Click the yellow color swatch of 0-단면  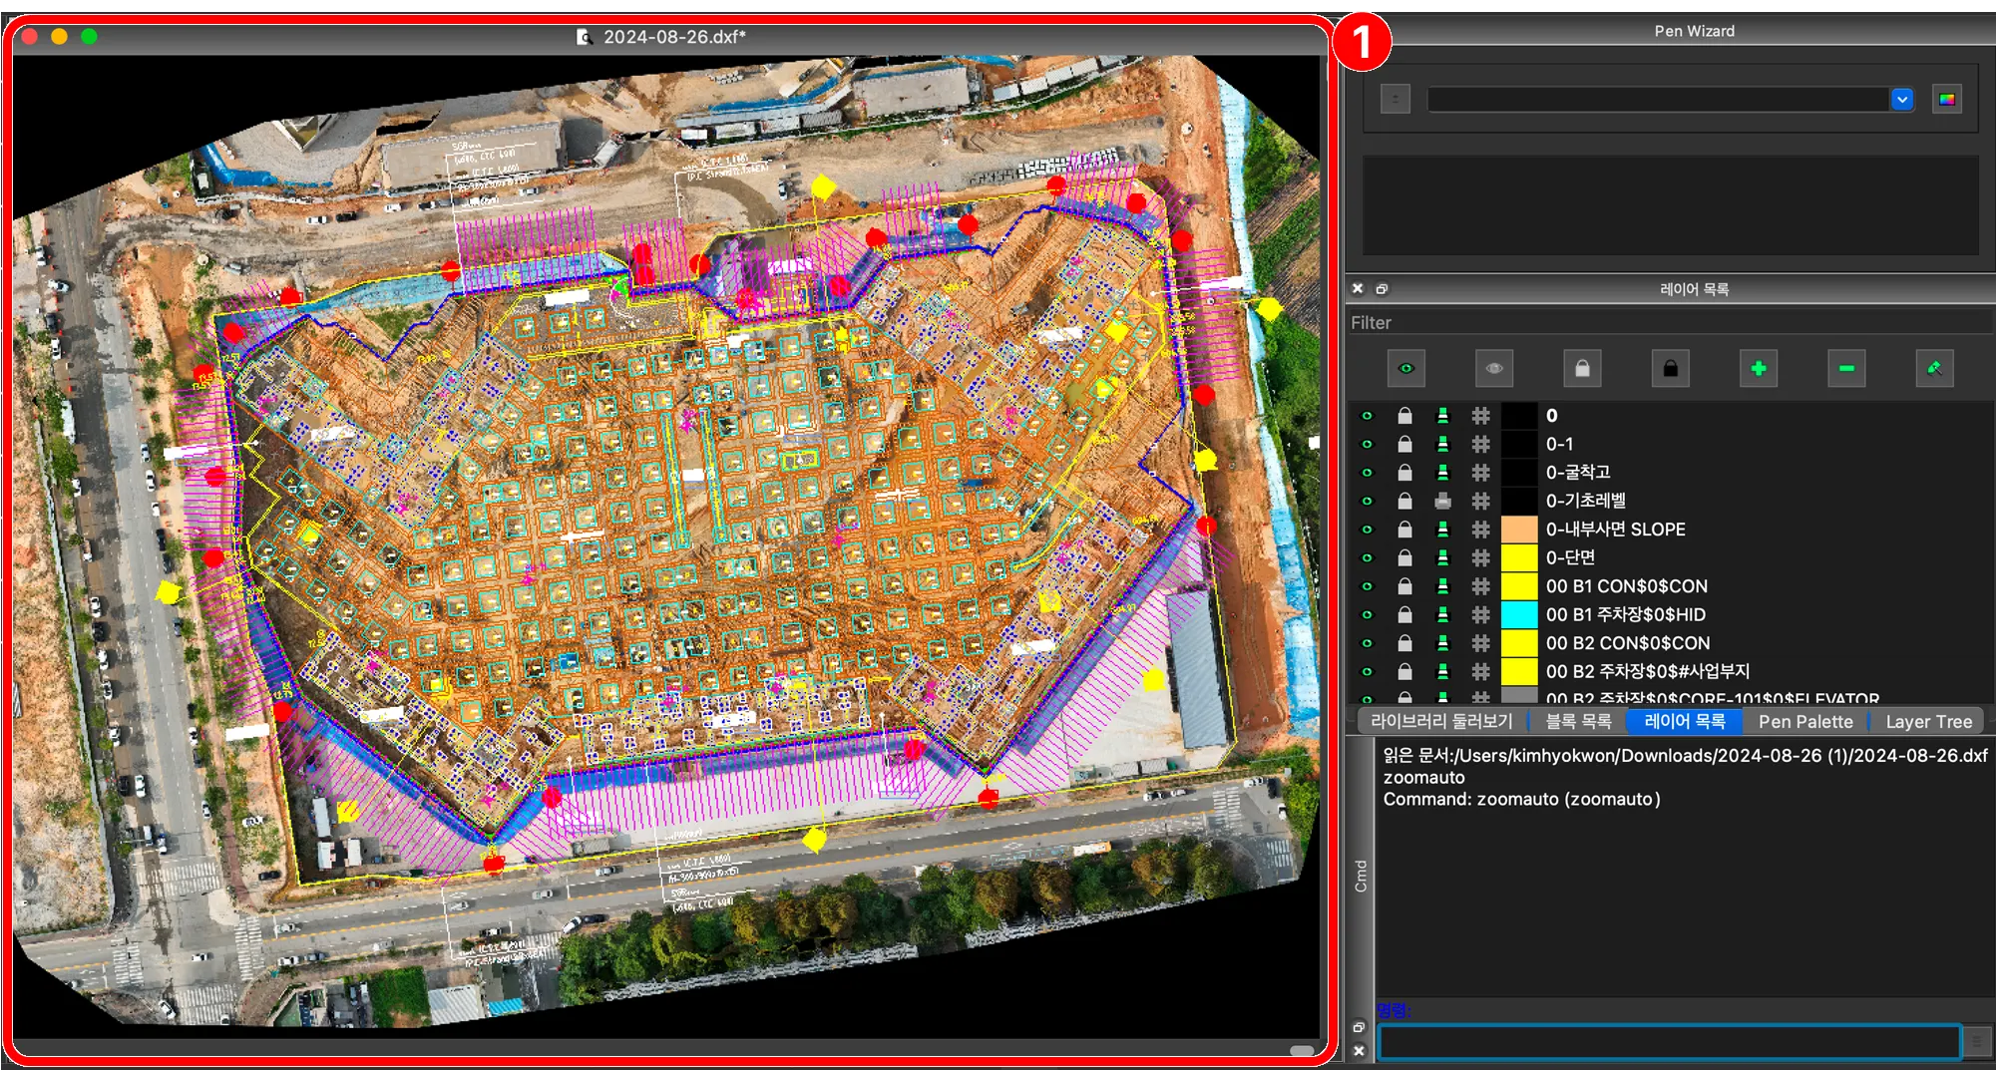pyautogui.click(x=1519, y=557)
